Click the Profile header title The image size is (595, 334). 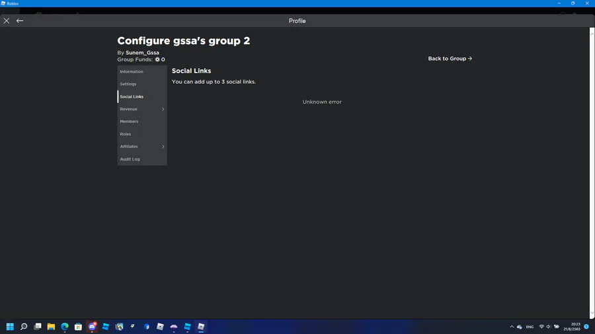297,21
